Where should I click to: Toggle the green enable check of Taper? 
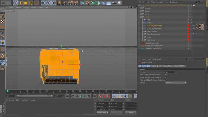191,20
